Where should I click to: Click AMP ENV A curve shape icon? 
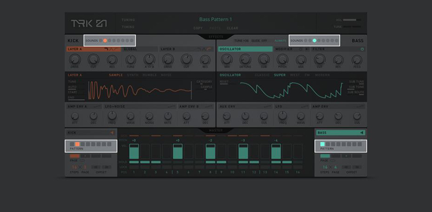pyautogui.click(x=97, y=106)
